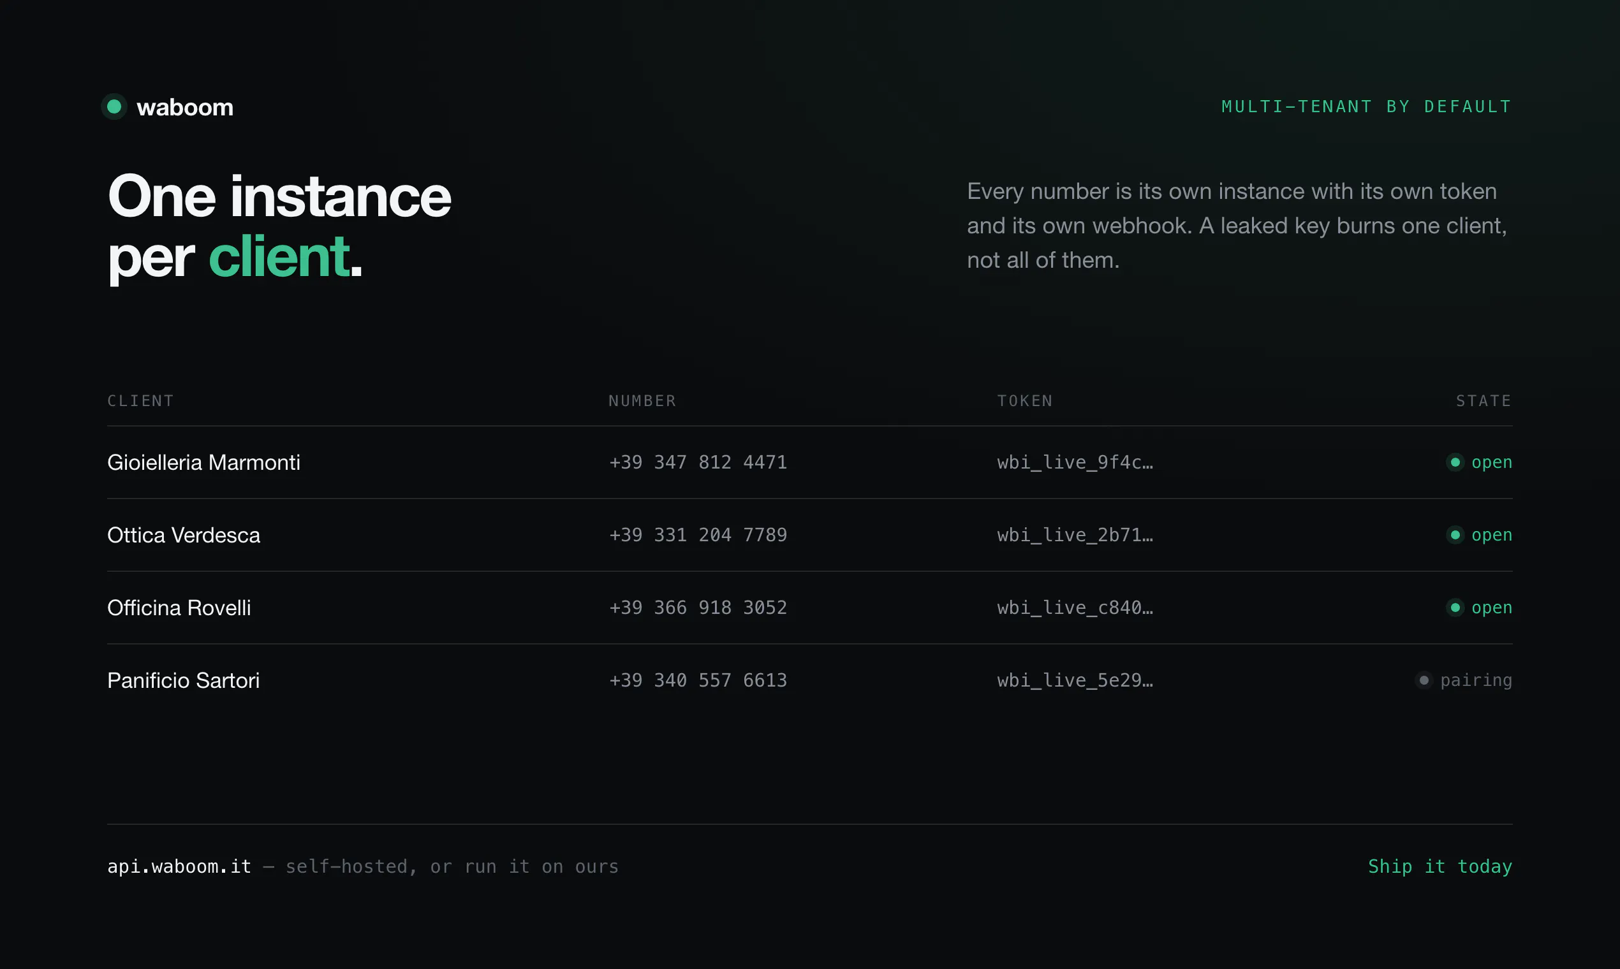Click the green status dot for Ottica Verdesca
The width and height of the screenshot is (1620, 969).
[x=1455, y=535]
